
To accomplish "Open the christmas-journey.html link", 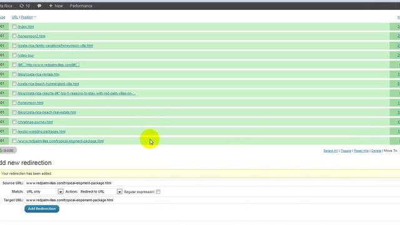I will [x=35, y=122].
